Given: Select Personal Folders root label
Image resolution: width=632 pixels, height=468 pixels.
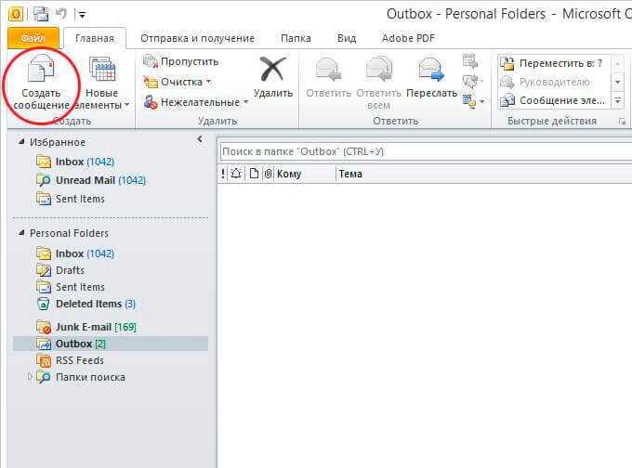Looking at the screenshot, I should (x=69, y=233).
